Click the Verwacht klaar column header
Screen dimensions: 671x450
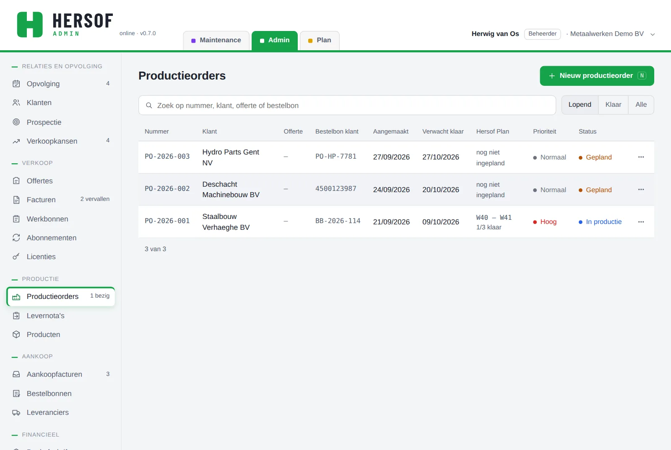point(443,131)
